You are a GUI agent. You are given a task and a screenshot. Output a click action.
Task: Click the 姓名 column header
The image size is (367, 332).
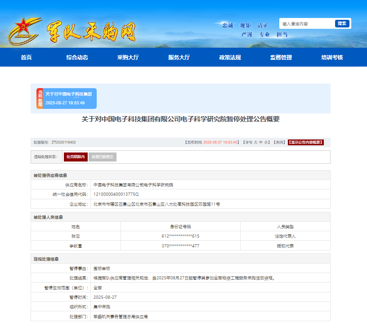(76, 227)
